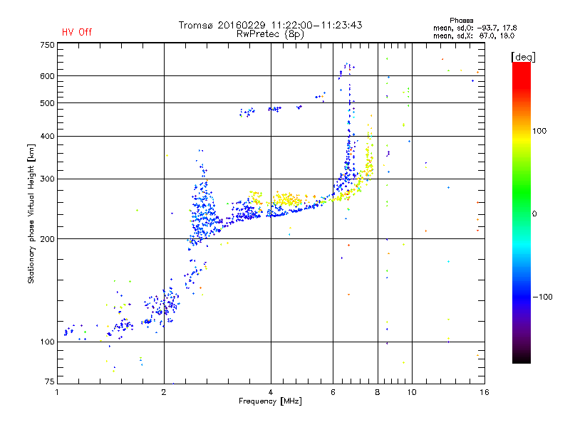Click the x-axis tick label "16"
Screen dimensions: 570x427
pos(484,392)
